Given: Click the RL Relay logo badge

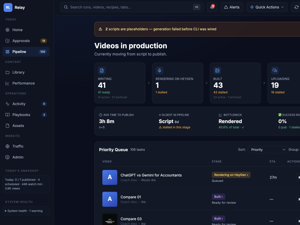Looking at the screenshot, I should 8,7.
